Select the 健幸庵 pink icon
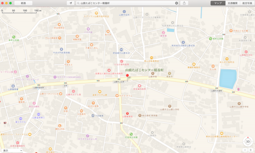Viewport: 255px width, 153px height. (x=164, y=33)
